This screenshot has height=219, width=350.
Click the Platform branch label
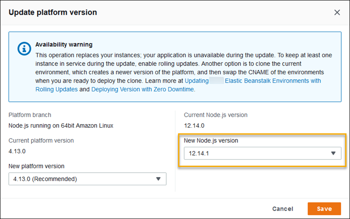coord(30,115)
